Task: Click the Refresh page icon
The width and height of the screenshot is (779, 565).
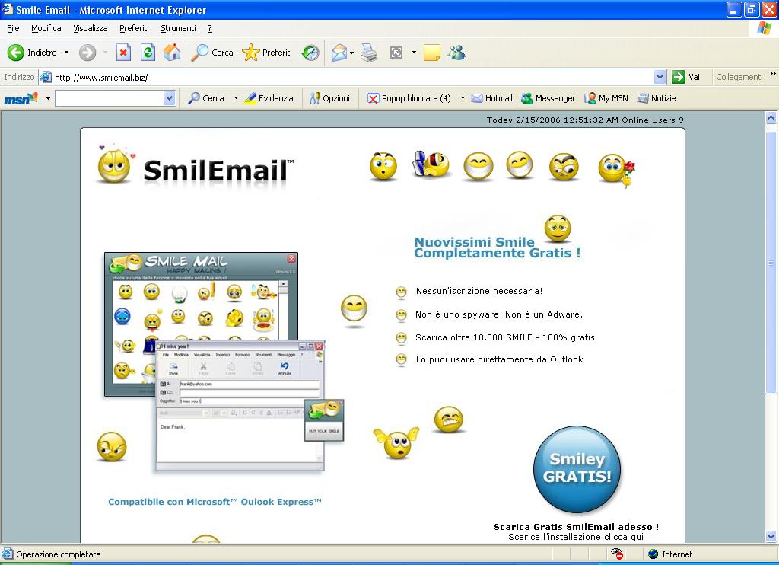Action: point(148,53)
